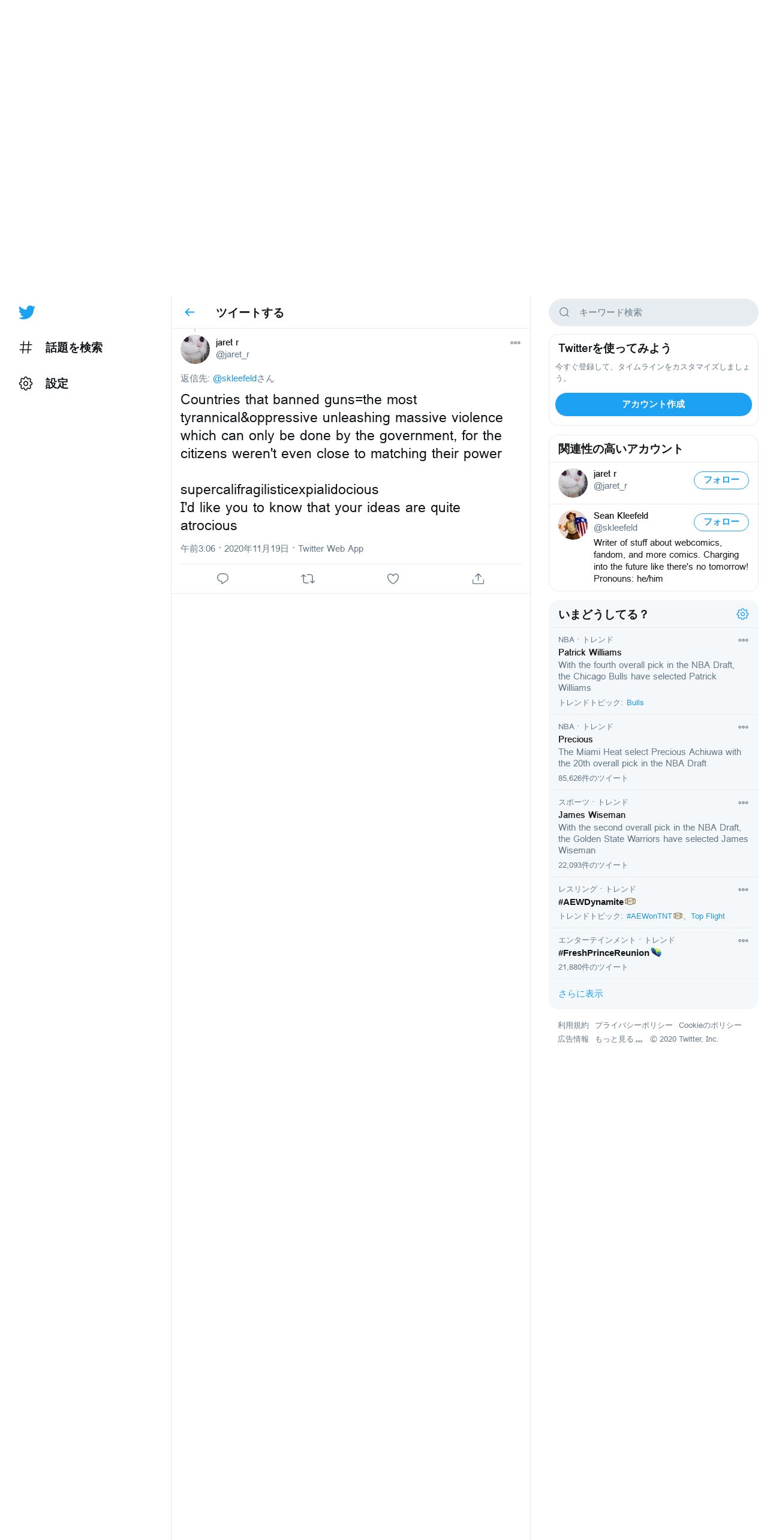Reply to jaret r's tweet
The height and width of the screenshot is (1540, 770).
[x=222, y=579]
